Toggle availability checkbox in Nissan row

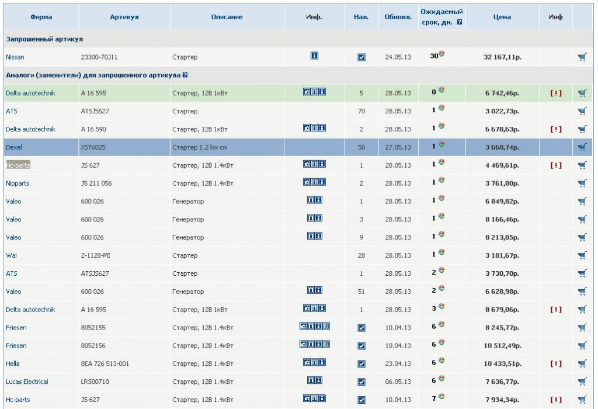pyautogui.click(x=361, y=58)
